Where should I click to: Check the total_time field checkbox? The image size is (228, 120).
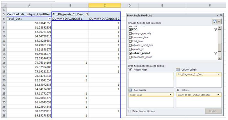130,41
